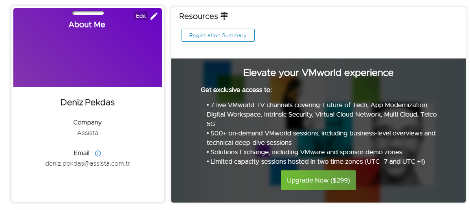Click the Company label
This screenshot has height=210, width=470.
[88, 122]
